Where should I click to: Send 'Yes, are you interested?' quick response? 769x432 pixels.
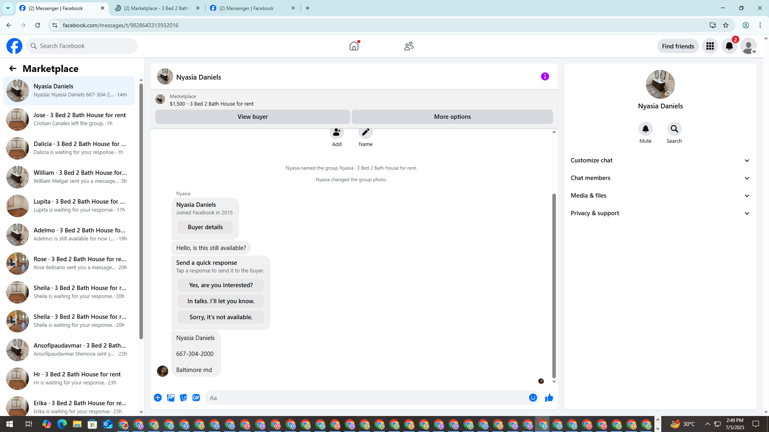pyautogui.click(x=221, y=285)
